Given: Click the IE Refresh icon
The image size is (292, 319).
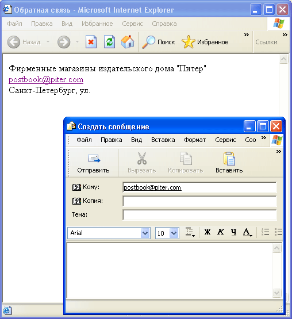Looking at the screenshot, I should 109,42.
